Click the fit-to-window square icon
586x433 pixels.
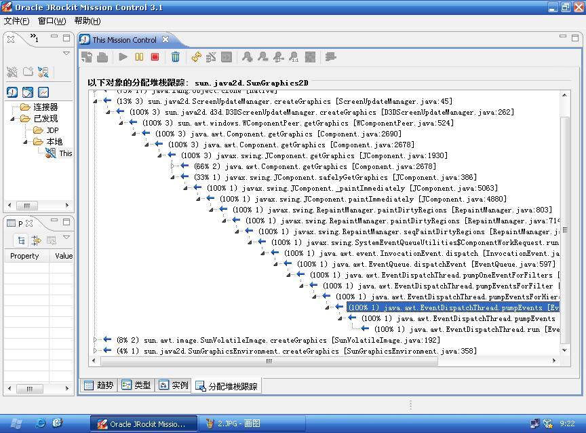click(310, 57)
